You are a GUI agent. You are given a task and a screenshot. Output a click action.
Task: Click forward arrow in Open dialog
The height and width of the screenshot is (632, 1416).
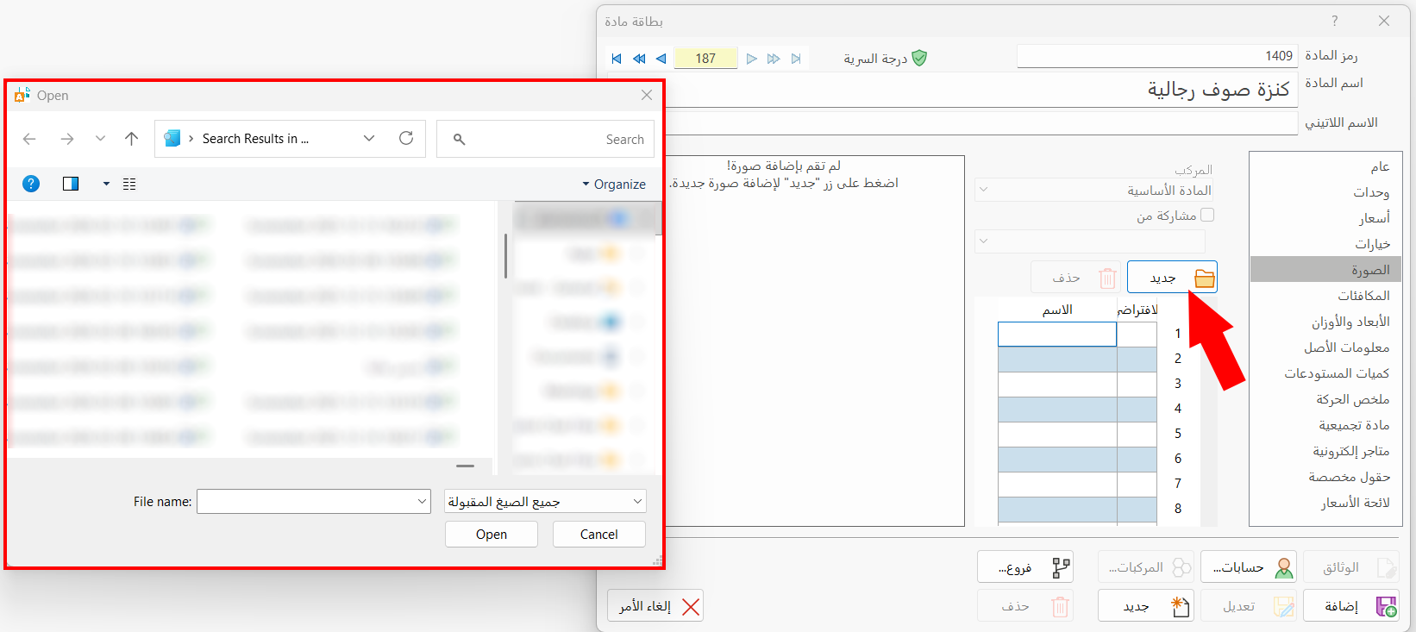pyautogui.click(x=67, y=139)
